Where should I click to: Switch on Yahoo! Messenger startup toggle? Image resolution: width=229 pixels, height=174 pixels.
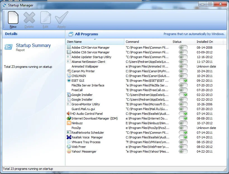tap(183, 151)
